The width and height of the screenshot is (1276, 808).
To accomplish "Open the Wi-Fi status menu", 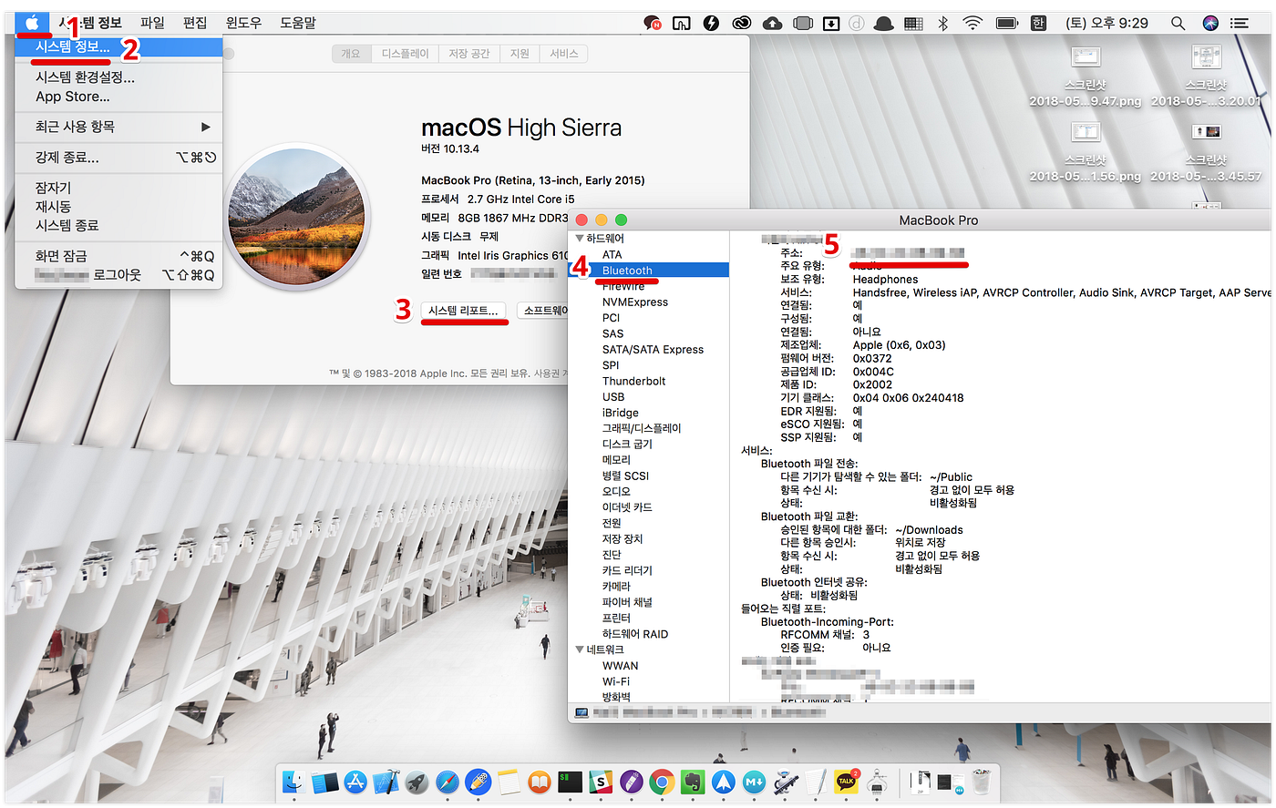I will [x=972, y=23].
